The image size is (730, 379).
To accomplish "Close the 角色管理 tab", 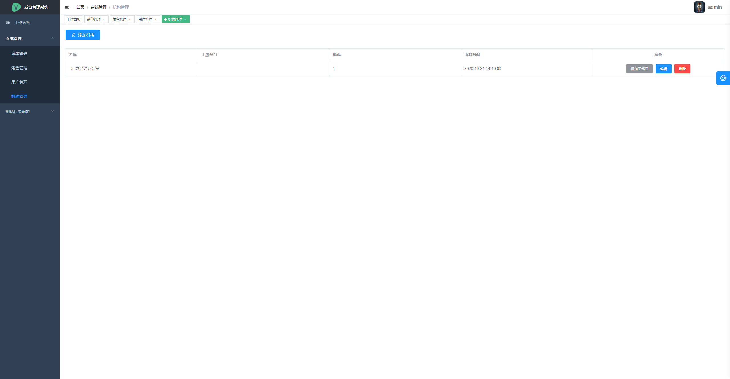I will point(130,19).
